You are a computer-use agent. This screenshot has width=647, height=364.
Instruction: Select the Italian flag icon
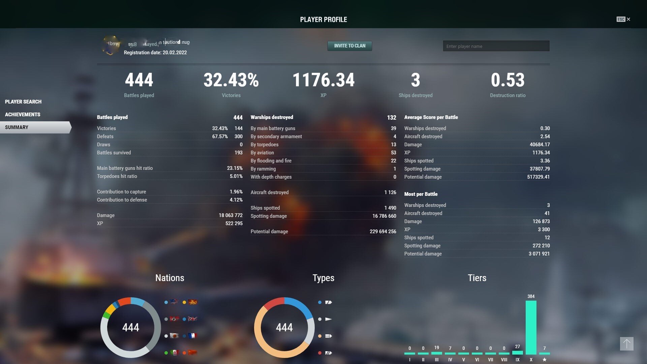174,353
